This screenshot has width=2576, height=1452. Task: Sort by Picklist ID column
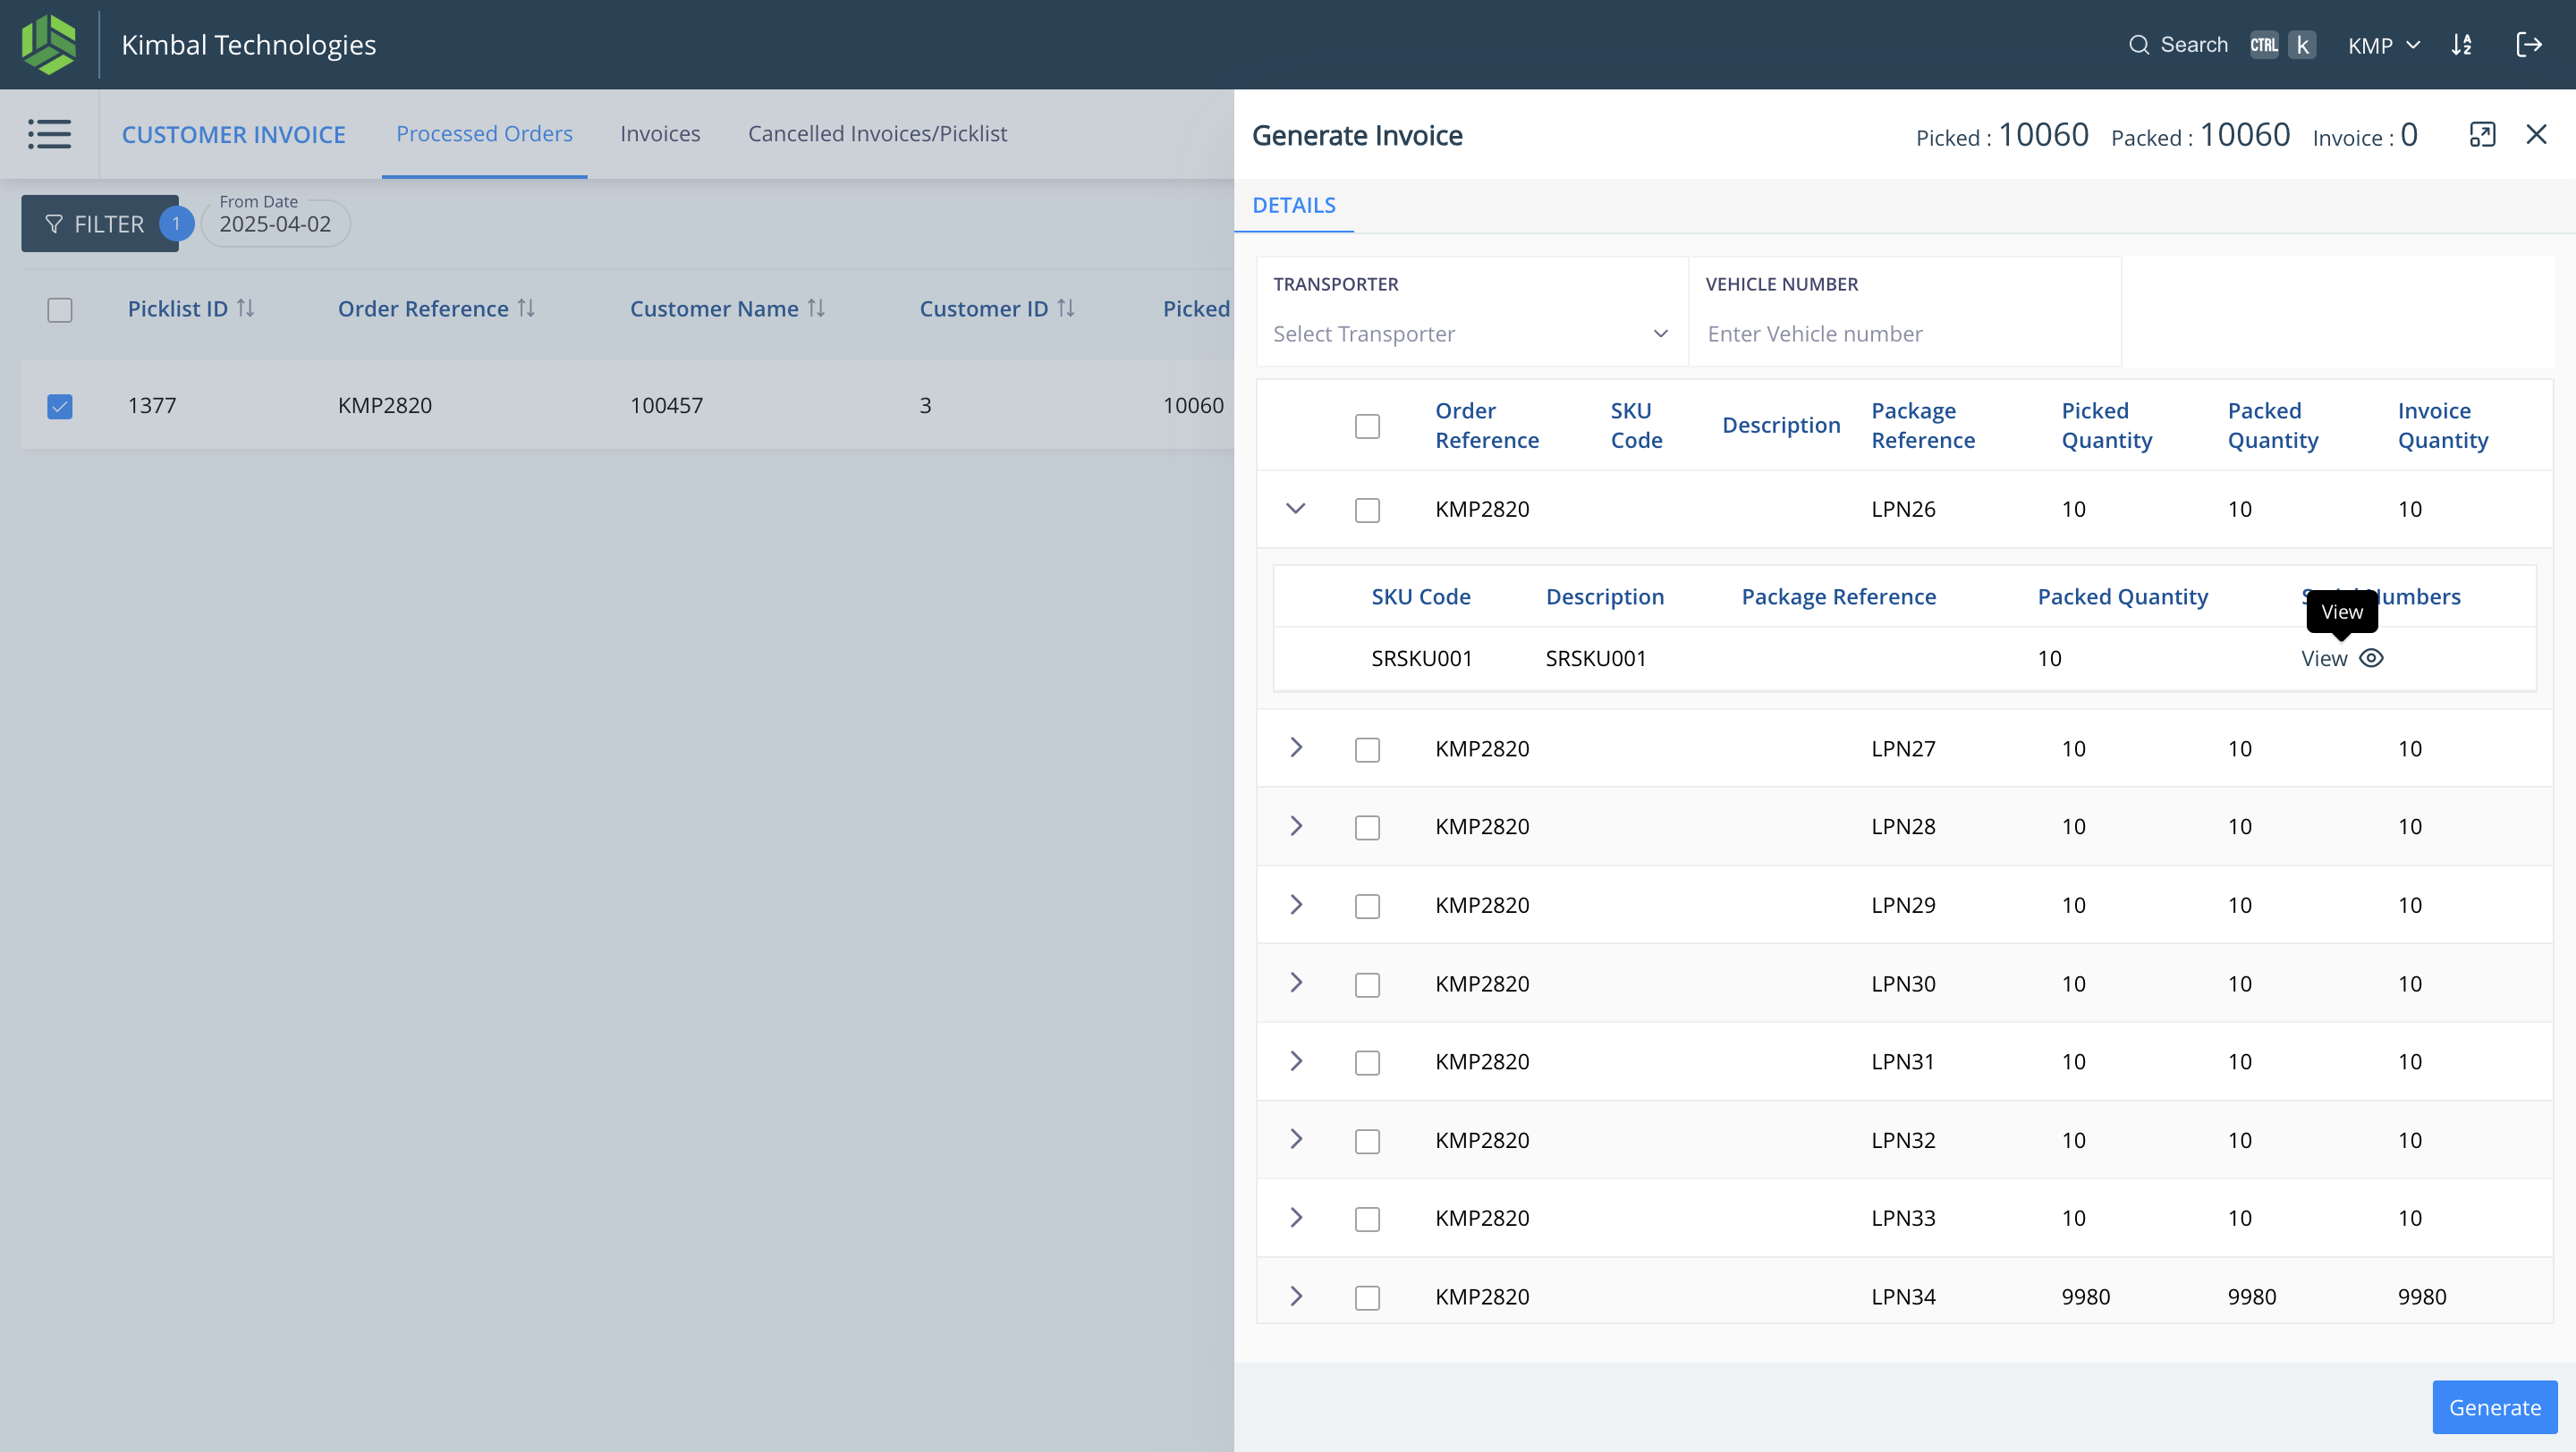245,308
